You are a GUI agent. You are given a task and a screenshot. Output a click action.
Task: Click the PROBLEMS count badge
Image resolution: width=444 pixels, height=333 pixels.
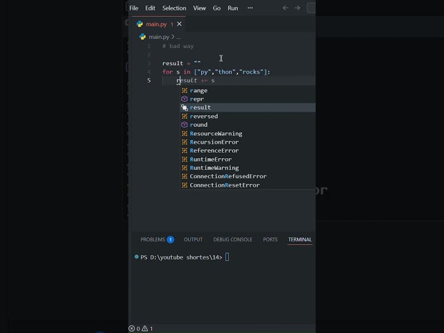(171, 239)
